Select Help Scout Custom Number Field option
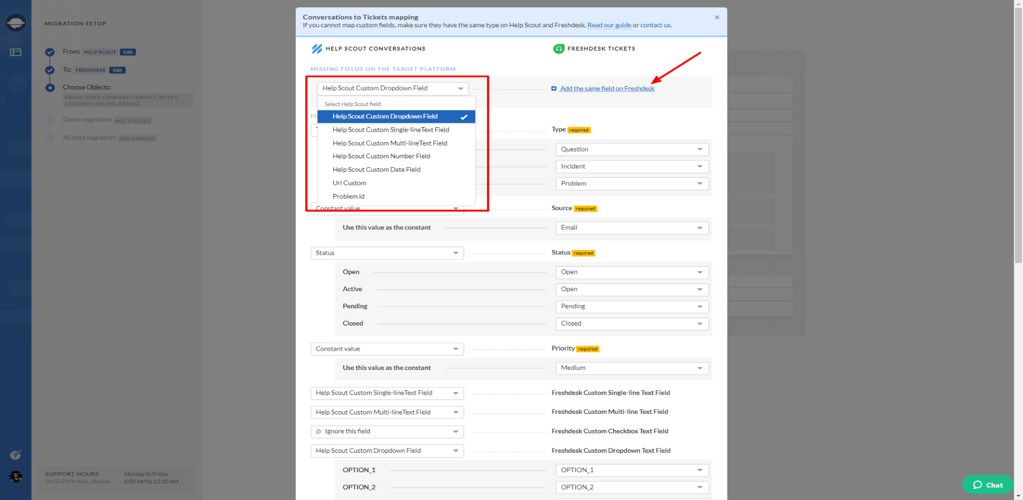This screenshot has width=1023, height=500. coord(396,157)
